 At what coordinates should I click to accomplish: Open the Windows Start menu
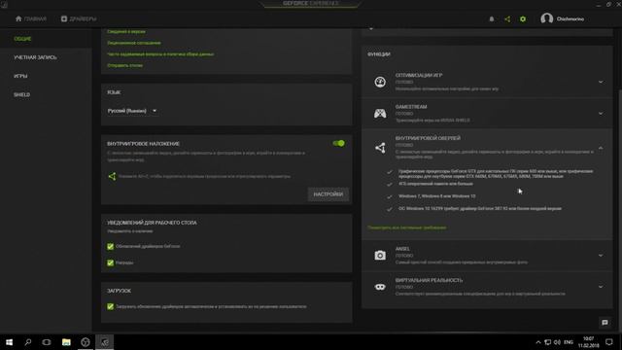pyautogui.click(x=9, y=342)
